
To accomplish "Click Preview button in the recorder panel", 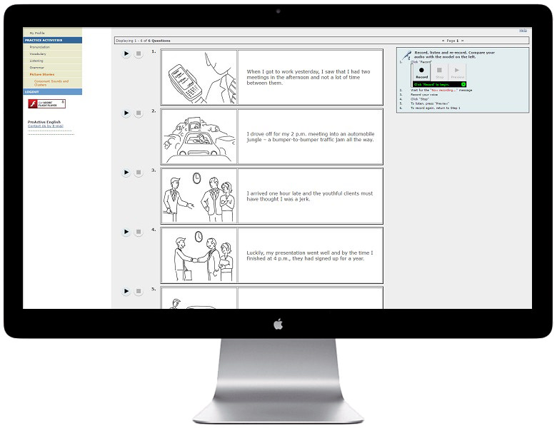I will tap(457, 72).
